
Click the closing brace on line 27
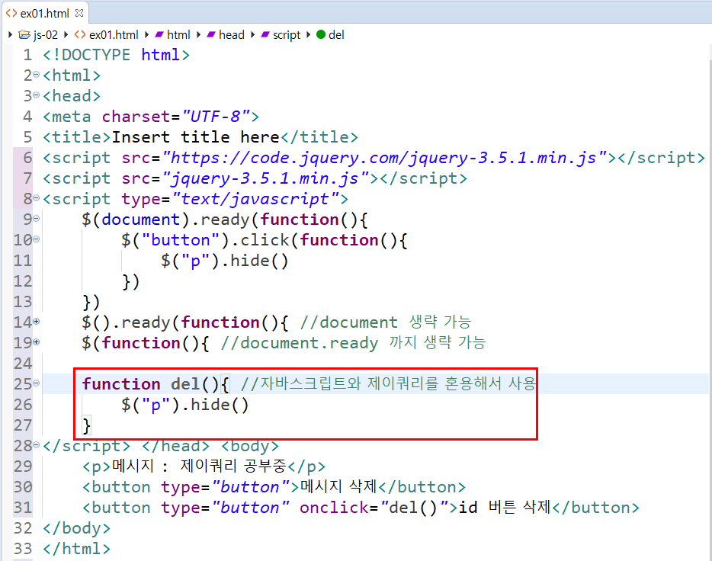click(86, 426)
